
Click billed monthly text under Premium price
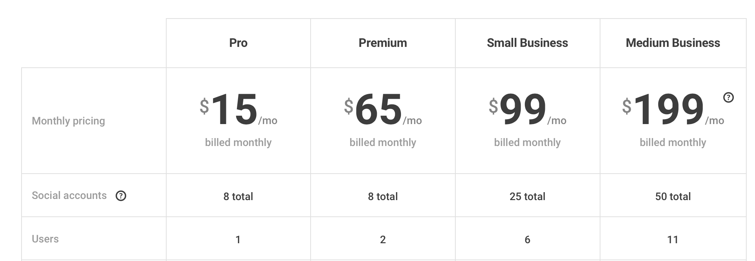(383, 143)
